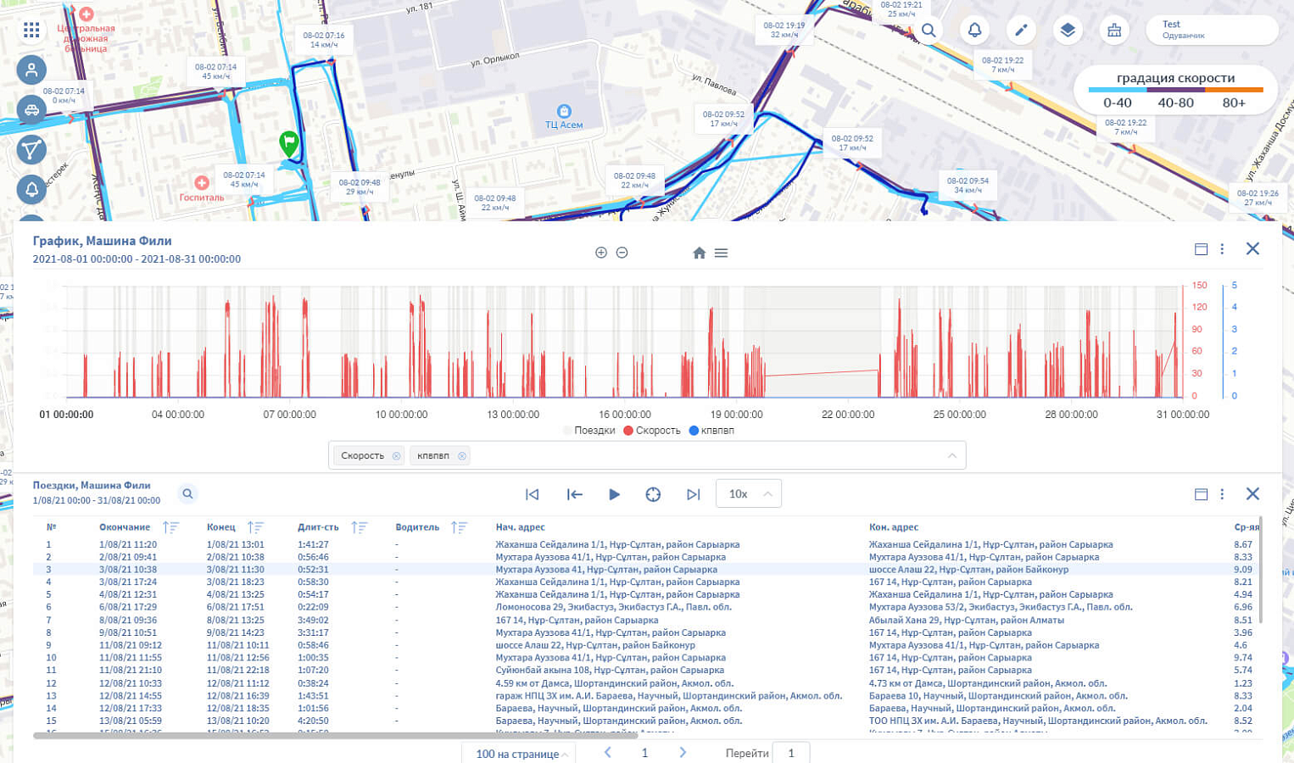Go to next page of trips
Viewport: 1294px width, 763px height.
[x=683, y=753]
